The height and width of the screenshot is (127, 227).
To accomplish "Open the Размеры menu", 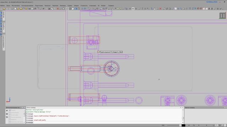I will 63,6.
